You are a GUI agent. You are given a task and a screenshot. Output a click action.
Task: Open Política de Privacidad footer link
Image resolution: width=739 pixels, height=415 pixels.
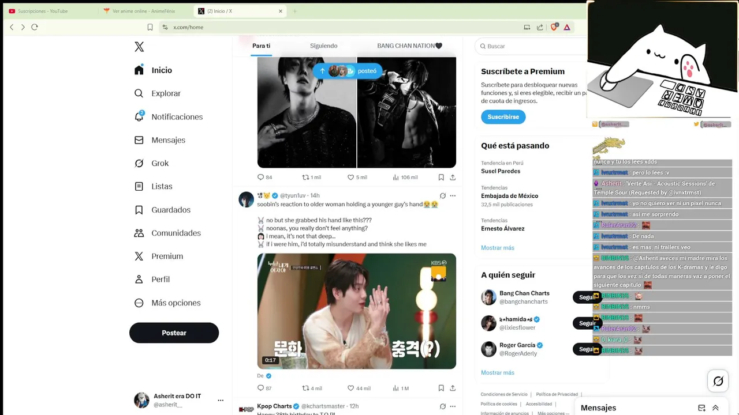[x=557, y=394]
